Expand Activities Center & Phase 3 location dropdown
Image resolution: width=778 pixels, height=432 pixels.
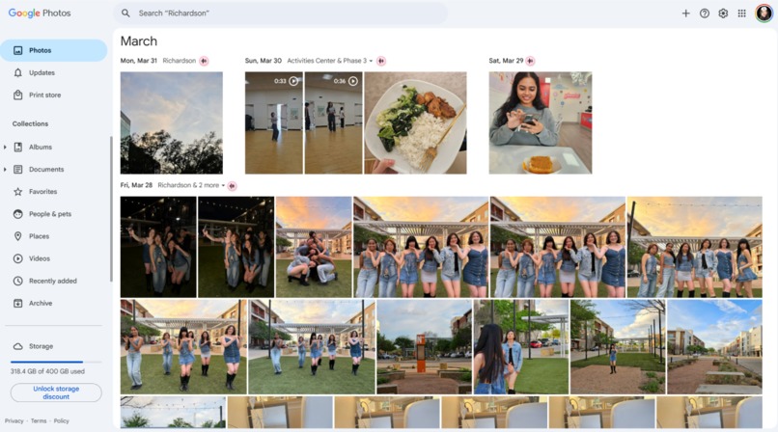[x=330, y=61]
